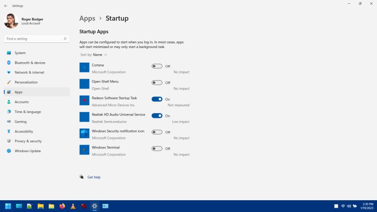Image resolution: width=377 pixels, height=212 pixels.
Task: Click the battery tray icon
Action: (355, 206)
